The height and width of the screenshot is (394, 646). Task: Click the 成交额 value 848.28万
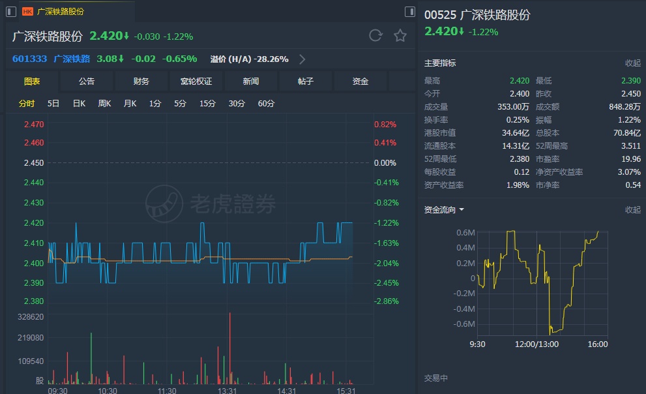click(625, 107)
